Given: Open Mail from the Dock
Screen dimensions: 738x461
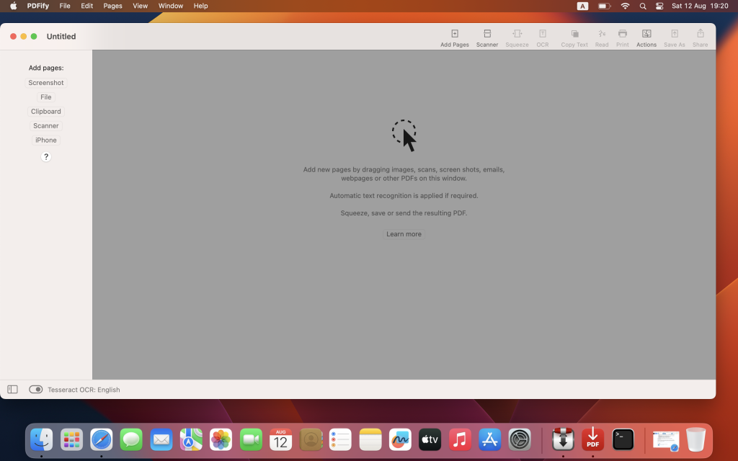Looking at the screenshot, I should (x=161, y=439).
